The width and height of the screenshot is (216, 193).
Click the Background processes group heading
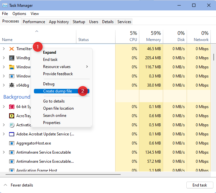click(17, 97)
